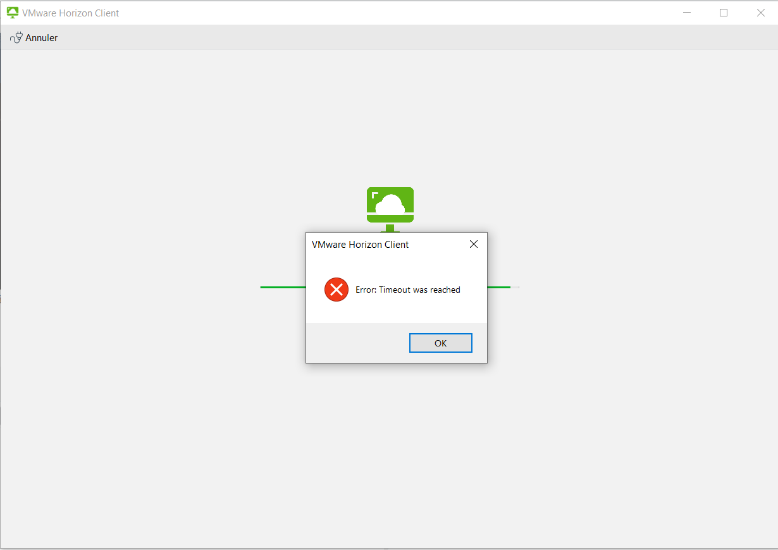Image resolution: width=778 pixels, height=550 pixels.
Task: Click the error dialog's title text
Action: [x=360, y=245]
